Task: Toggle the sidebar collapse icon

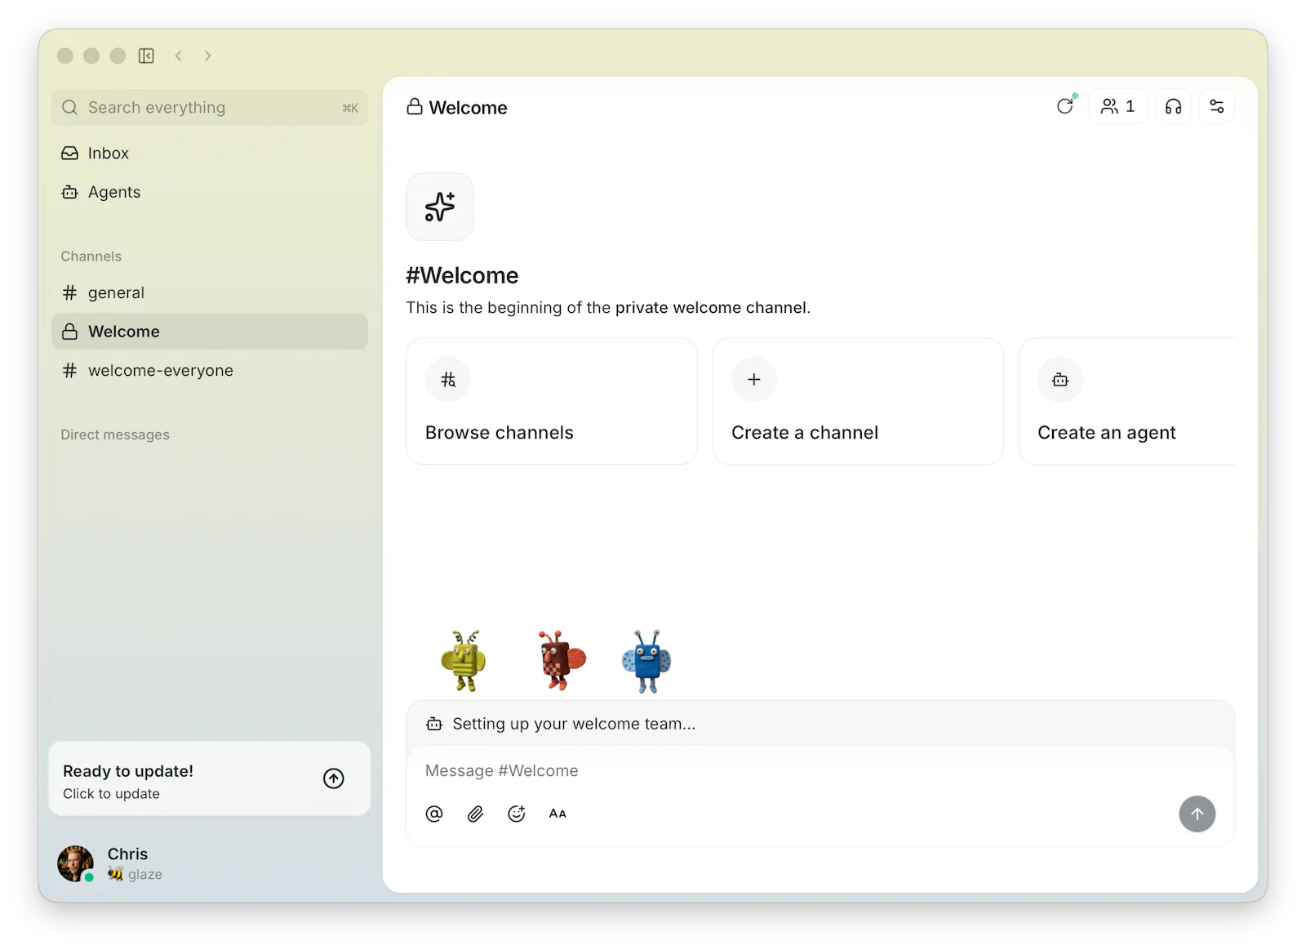Action: (x=146, y=56)
